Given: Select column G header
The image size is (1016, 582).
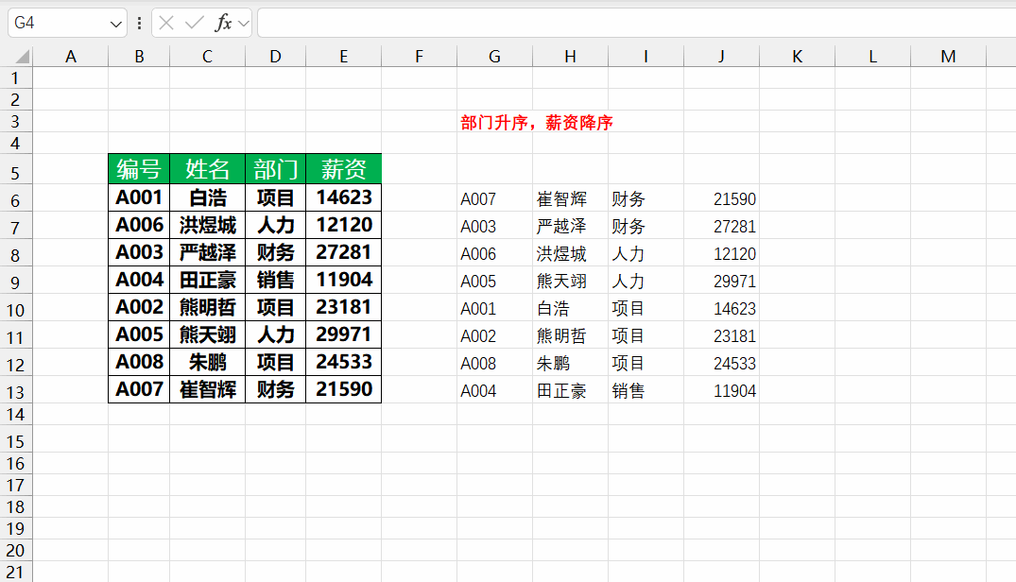Looking at the screenshot, I should pyautogui.click(x=494, y=57).
